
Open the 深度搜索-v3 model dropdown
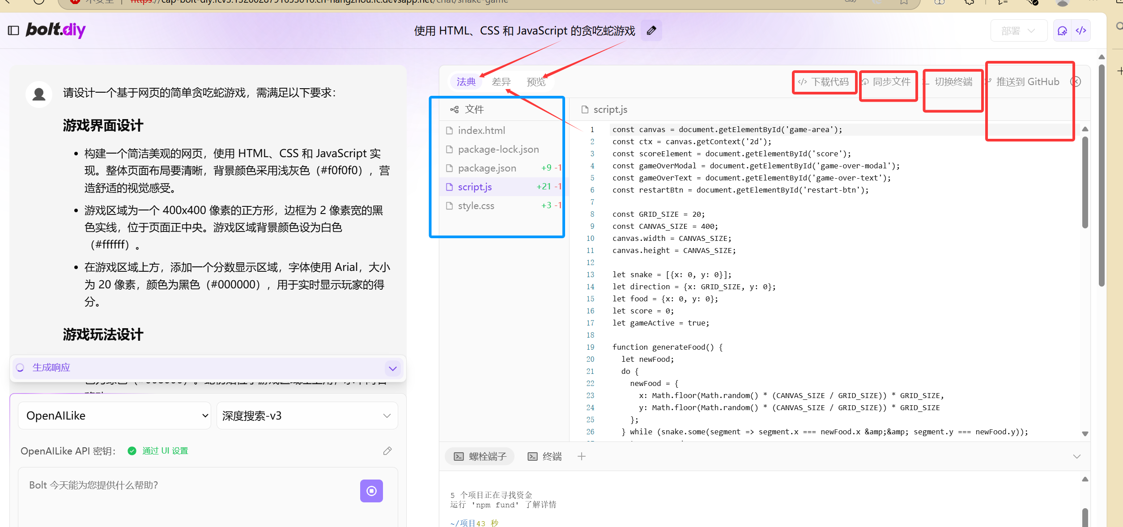(306, 416)
